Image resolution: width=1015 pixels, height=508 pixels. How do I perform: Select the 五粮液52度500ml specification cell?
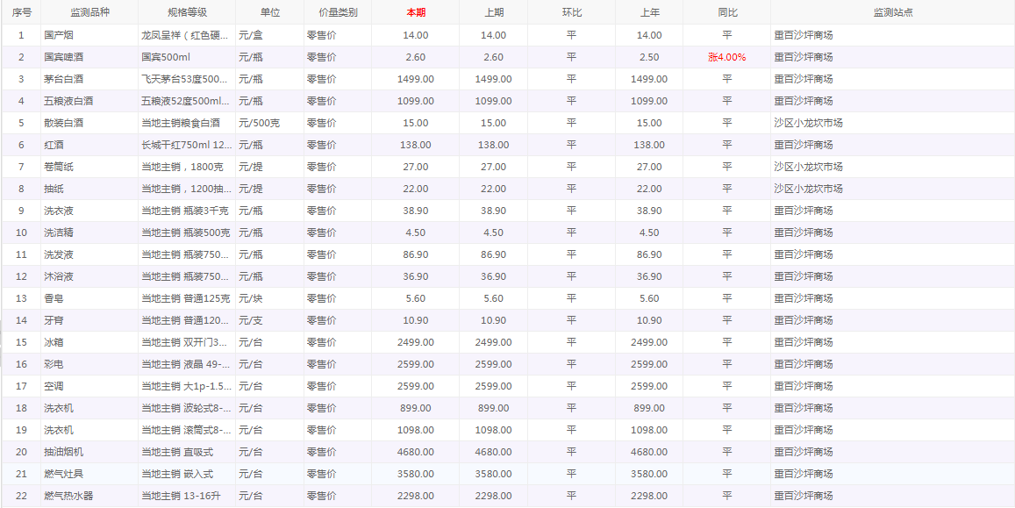pyautogui.click(x=186, y=101)
